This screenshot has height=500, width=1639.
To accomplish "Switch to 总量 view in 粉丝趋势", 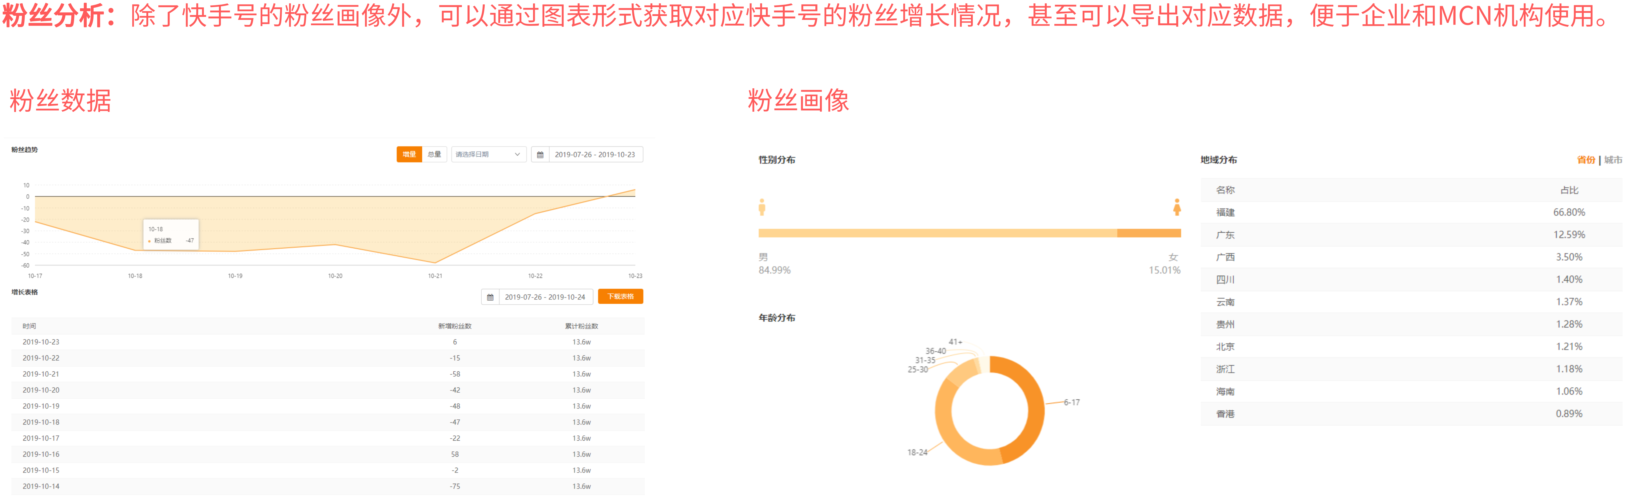I will [x=435, y=154].
